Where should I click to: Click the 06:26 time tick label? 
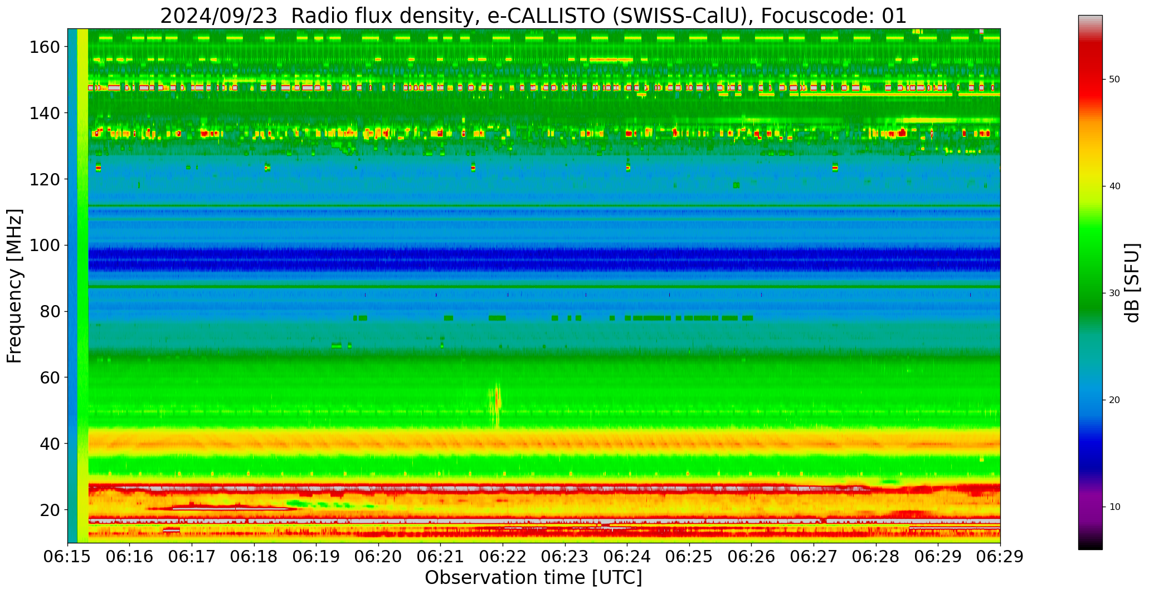click(x=751, y=556)
